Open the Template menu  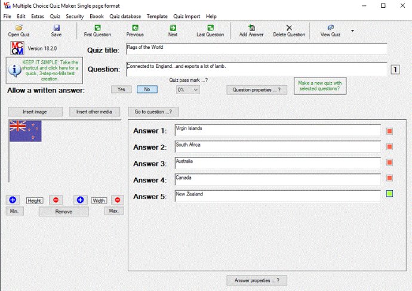[157, 16]
